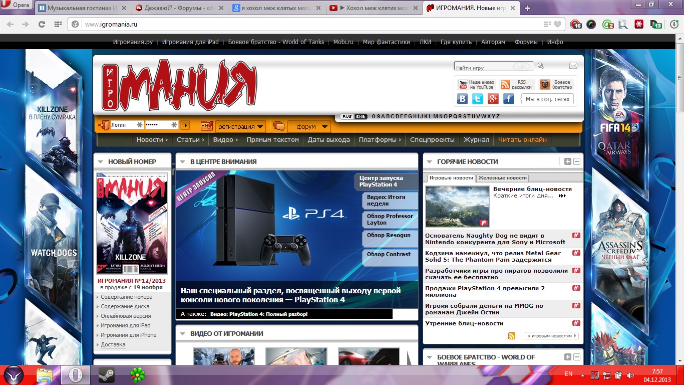Open the Платформы menu item

[380, 140]
